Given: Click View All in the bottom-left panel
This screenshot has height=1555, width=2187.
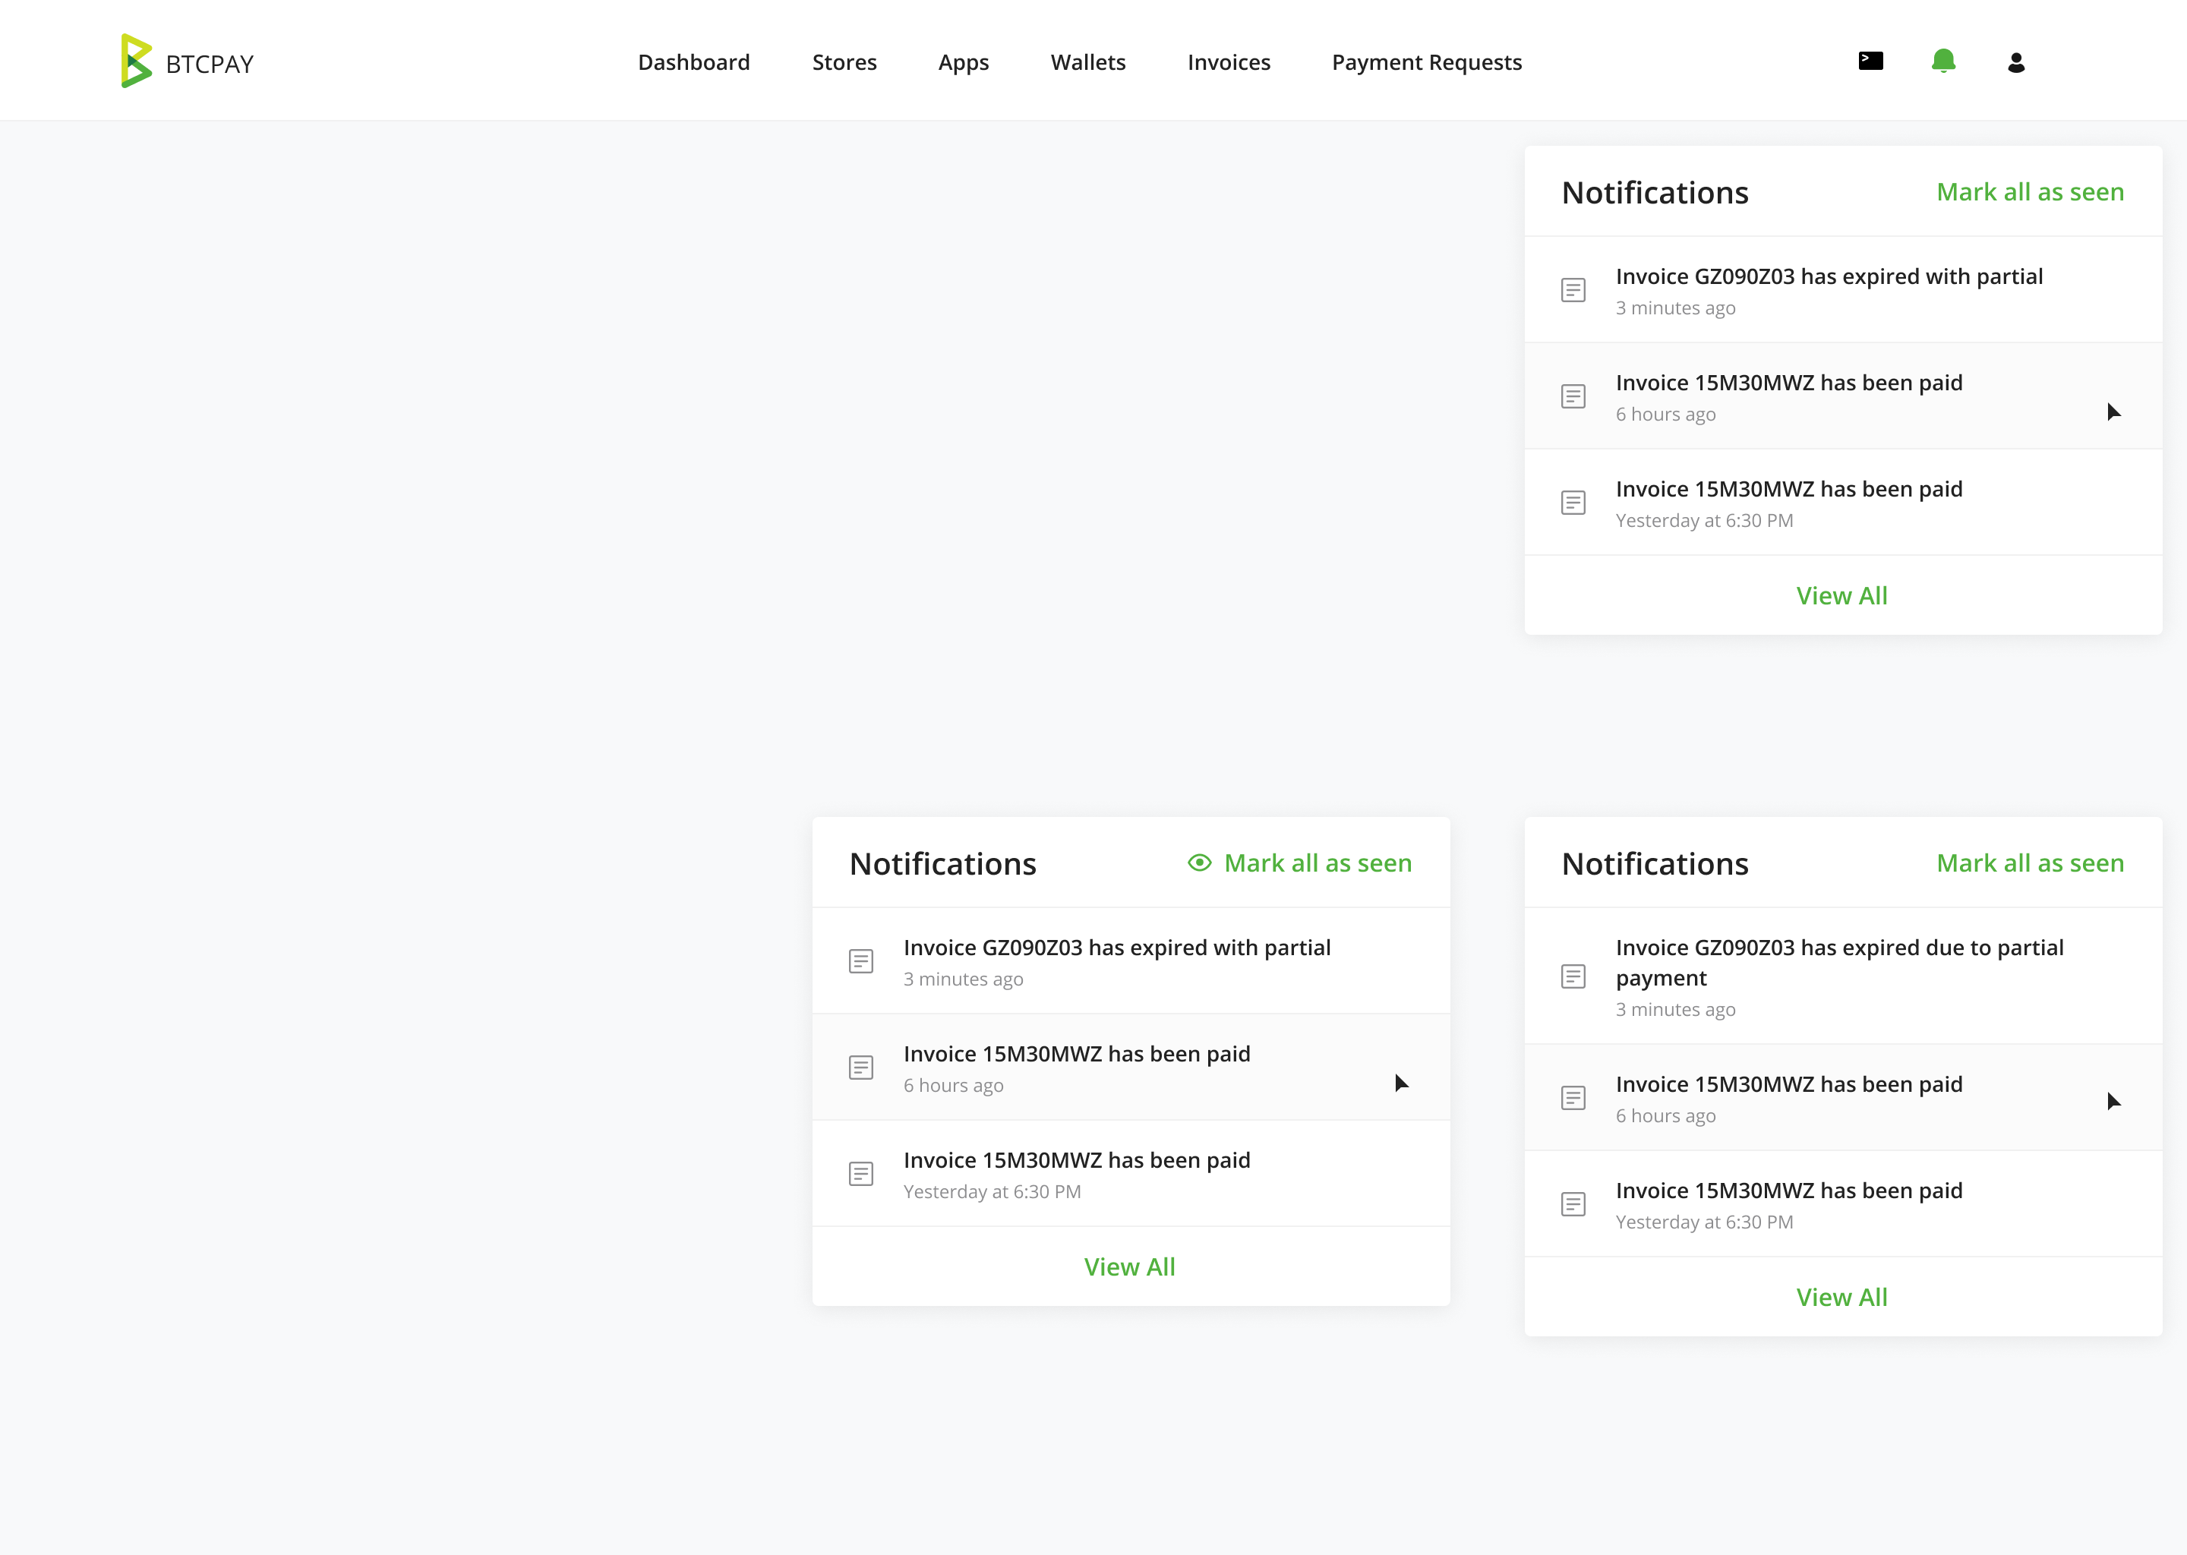Looking at the screenshot, I should click(1129, 1266).
